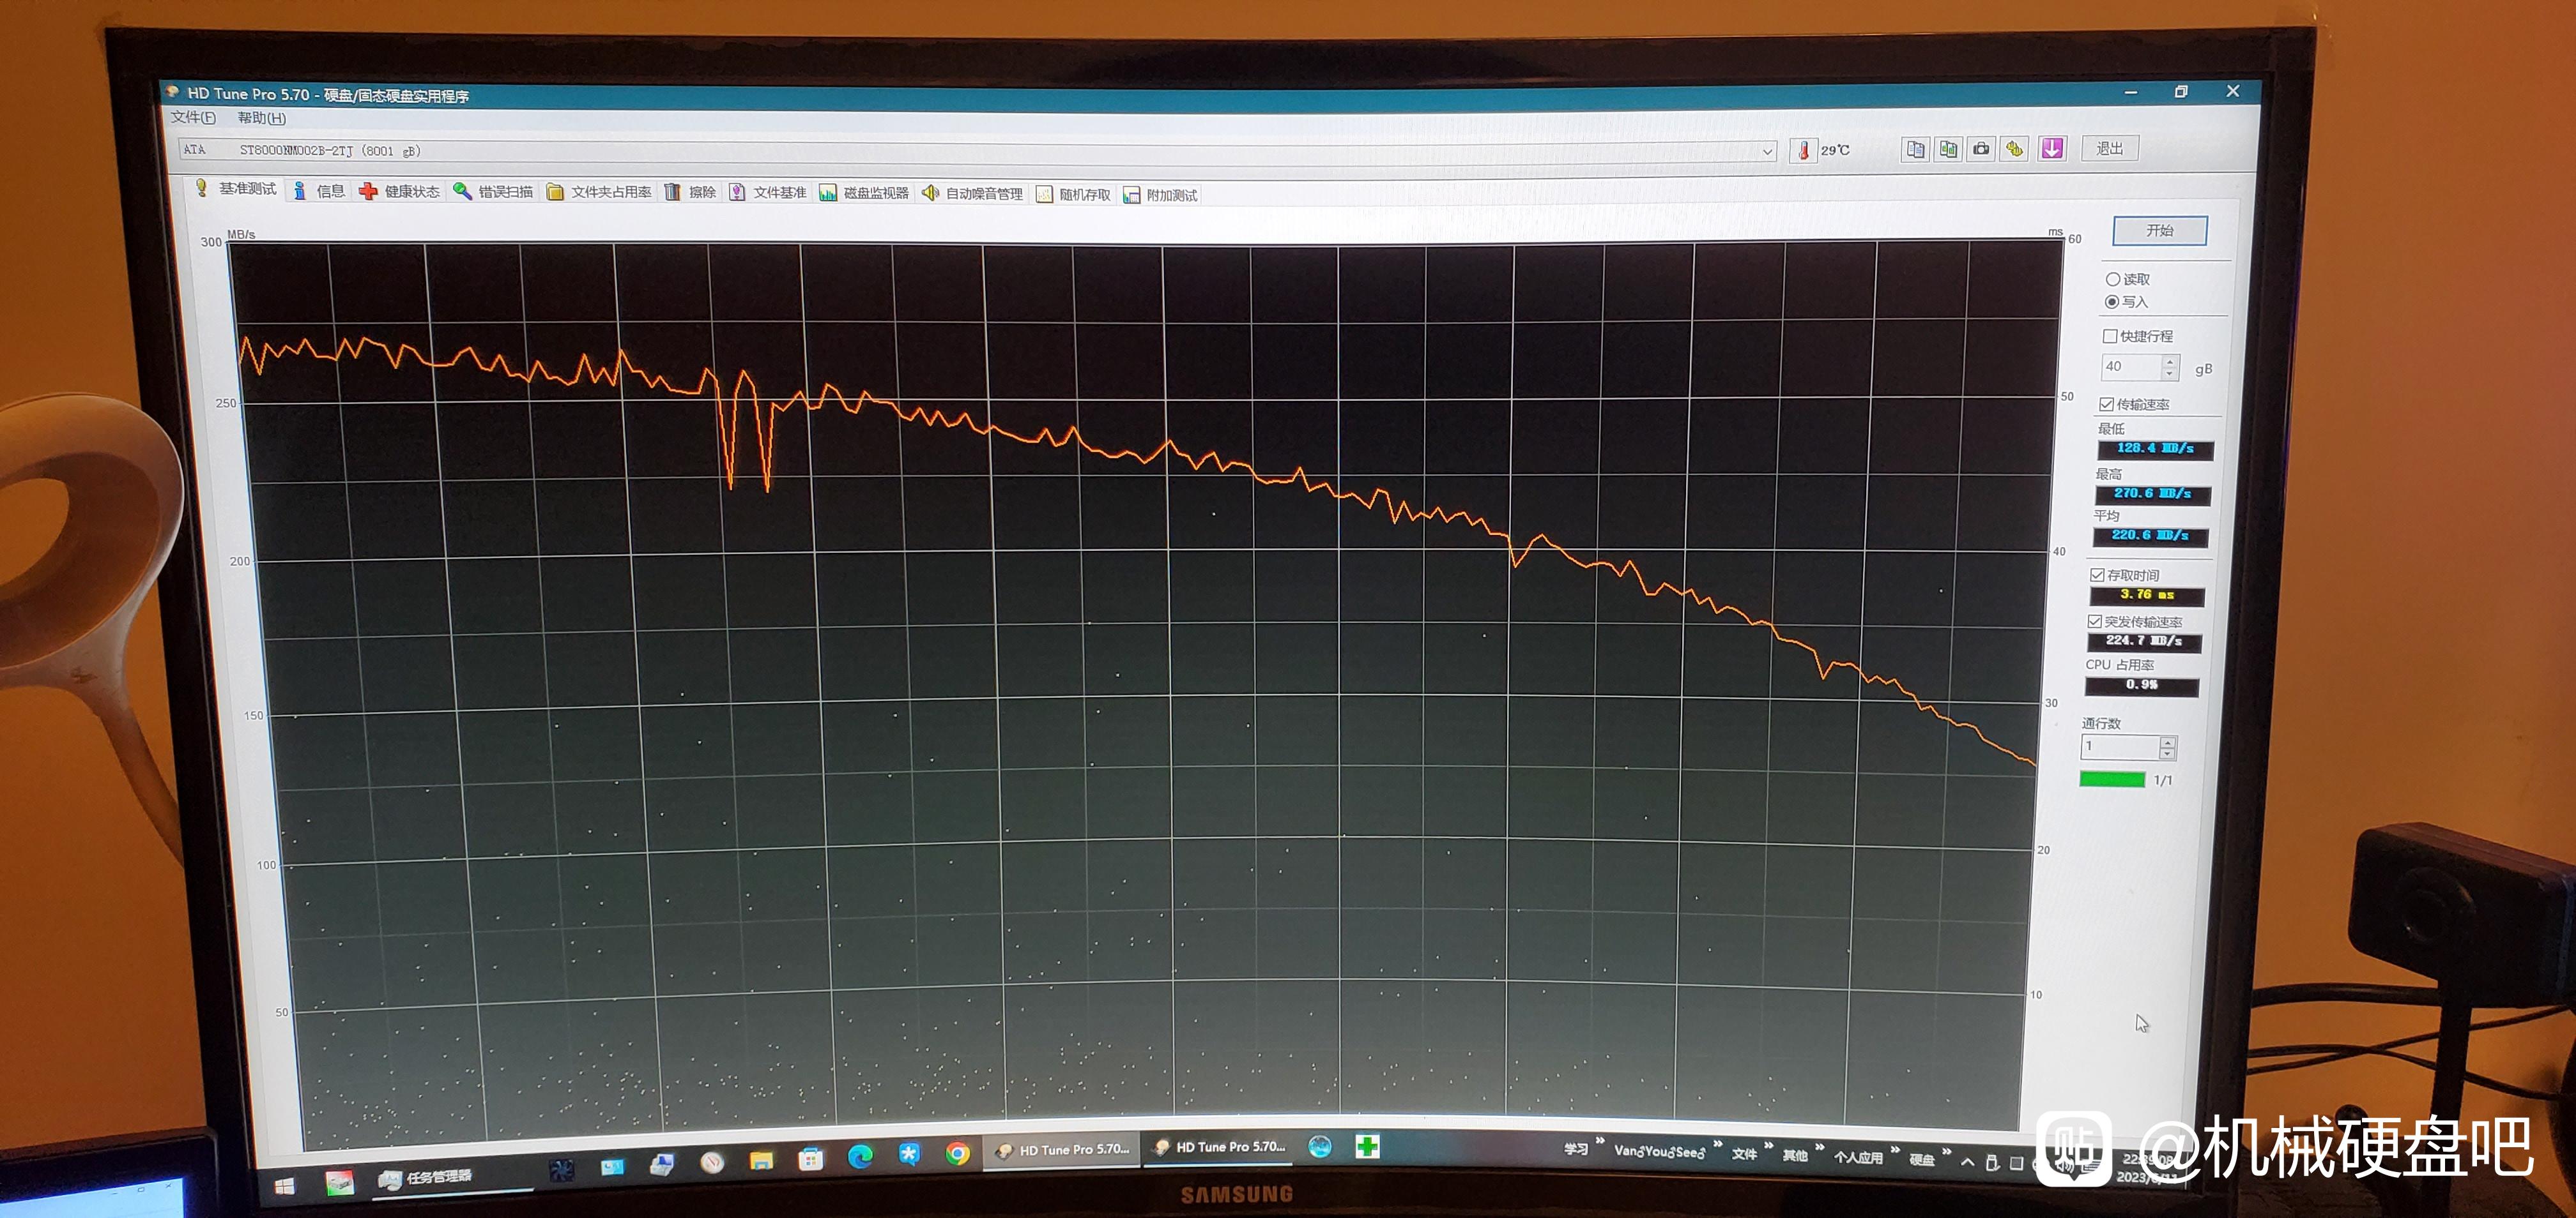Click the 通行数 pass count input field
Viewport: 2576px width, 1218px height.
2119,746
